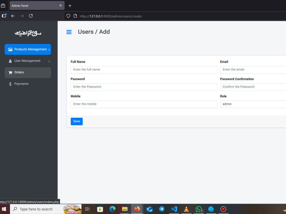Click the Products Management picture icon
286x214 pixels.
pos(10,49)
